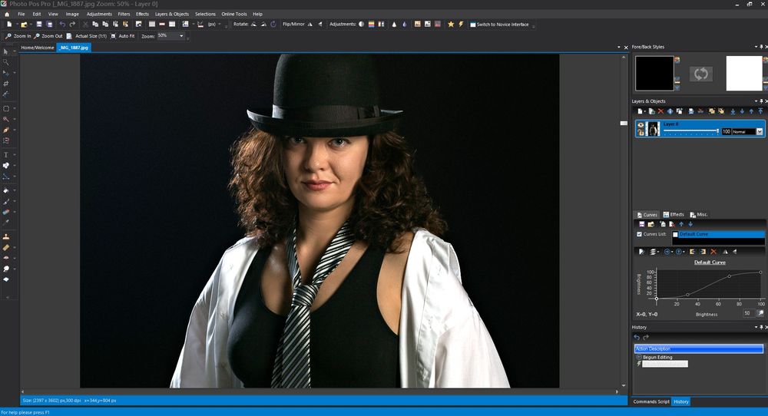768x416 pixels.
Task: Click the Auto Fit button
Action: pos(122,36)
